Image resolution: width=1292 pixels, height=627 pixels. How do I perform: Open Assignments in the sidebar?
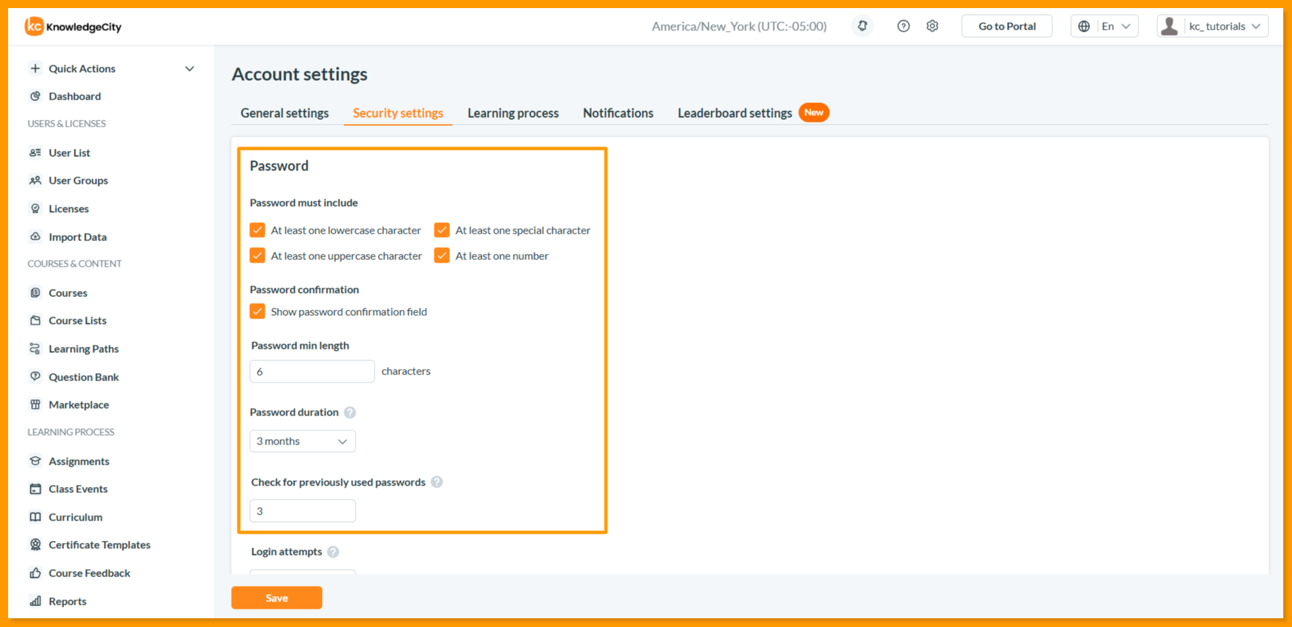(79, 461)
